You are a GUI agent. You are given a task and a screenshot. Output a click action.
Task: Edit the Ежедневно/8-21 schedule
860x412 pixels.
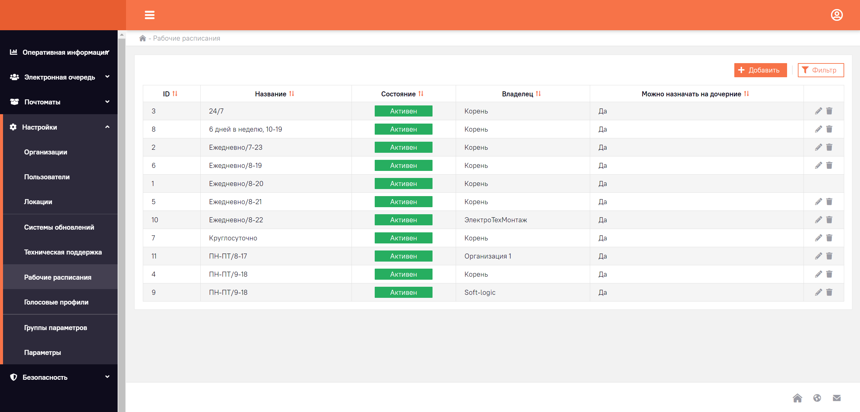coord(818,201)
